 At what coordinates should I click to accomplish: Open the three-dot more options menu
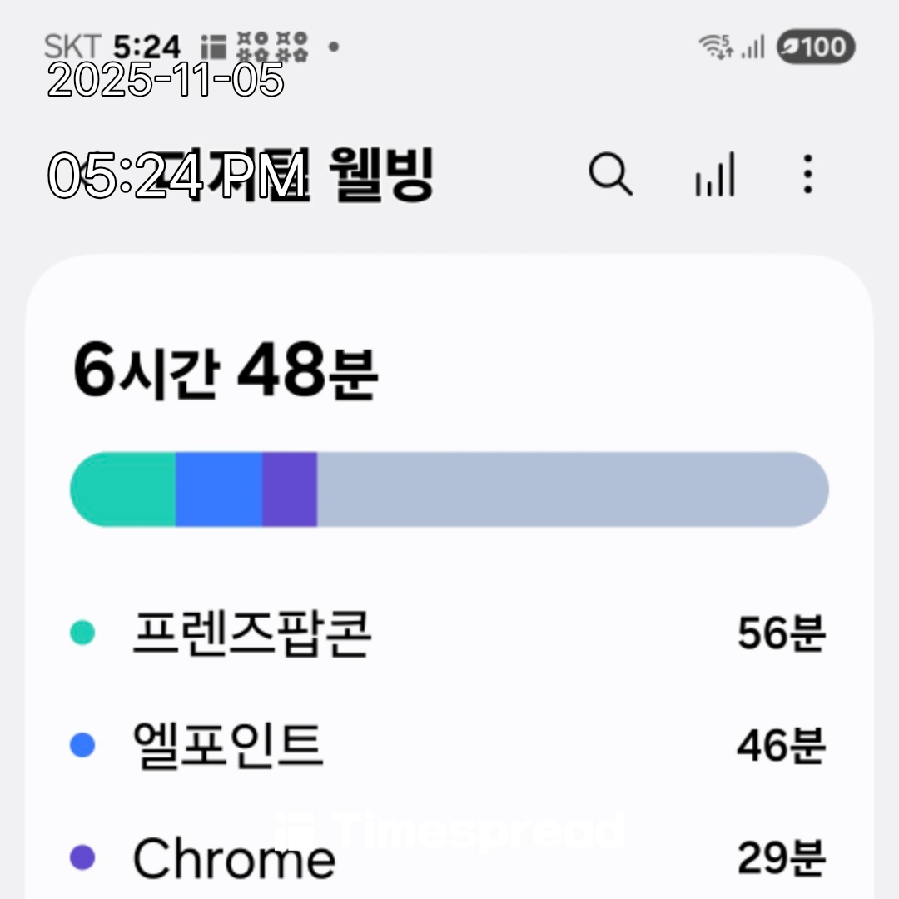coord(807,176)
